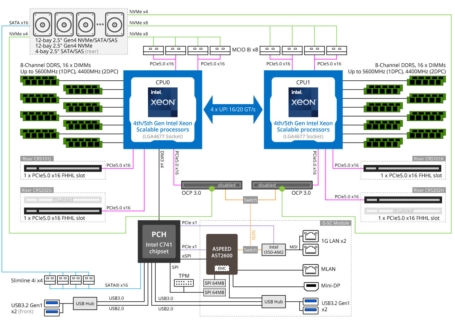Select the ASPEED AST2600 chip block

pos(222,254)
